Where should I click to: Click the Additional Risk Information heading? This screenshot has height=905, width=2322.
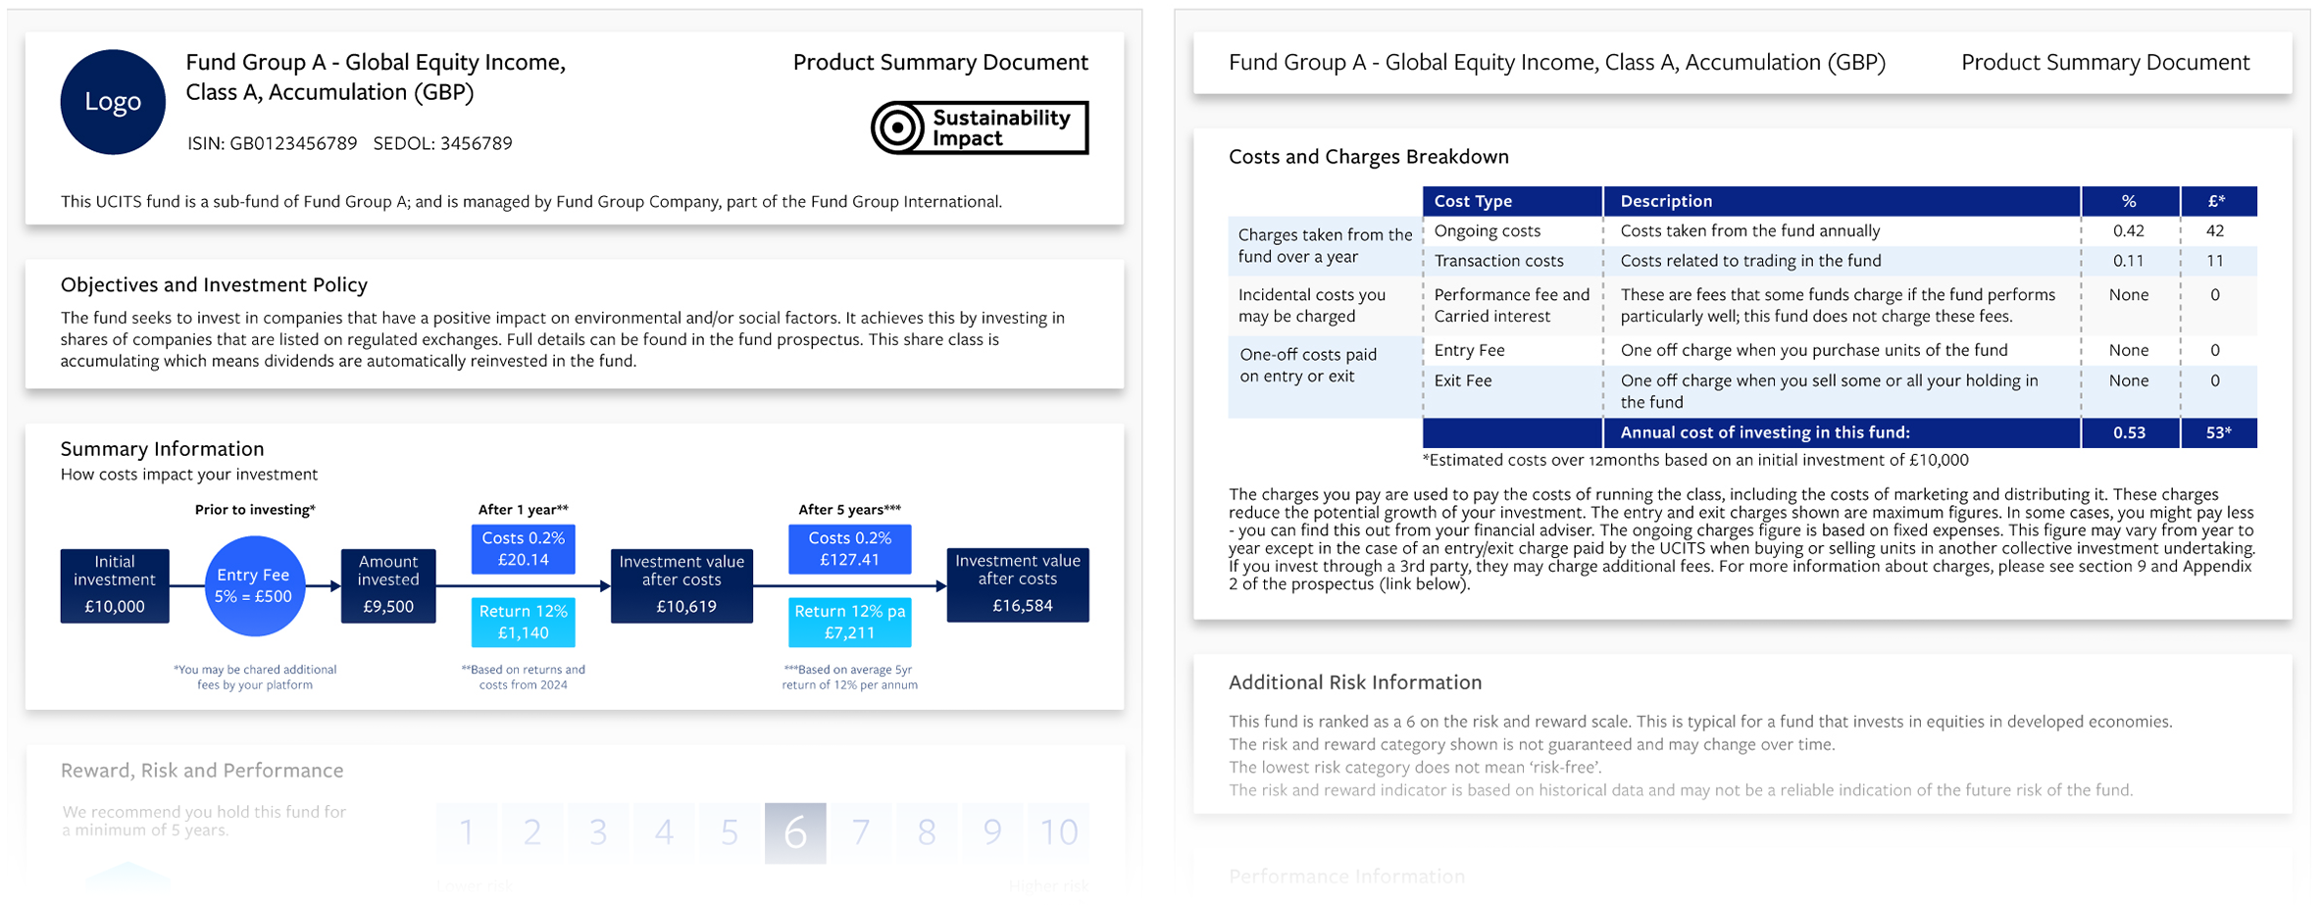pos(1355,681)
